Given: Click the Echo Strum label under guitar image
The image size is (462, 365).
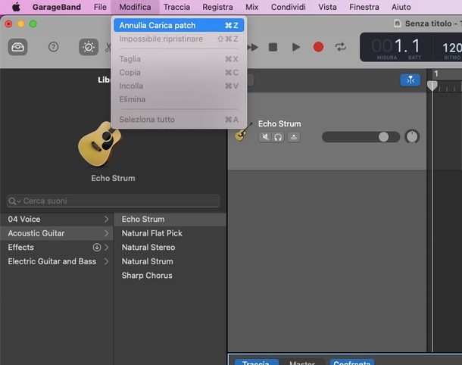Looking at the screenshot, I should coord(113,178).
